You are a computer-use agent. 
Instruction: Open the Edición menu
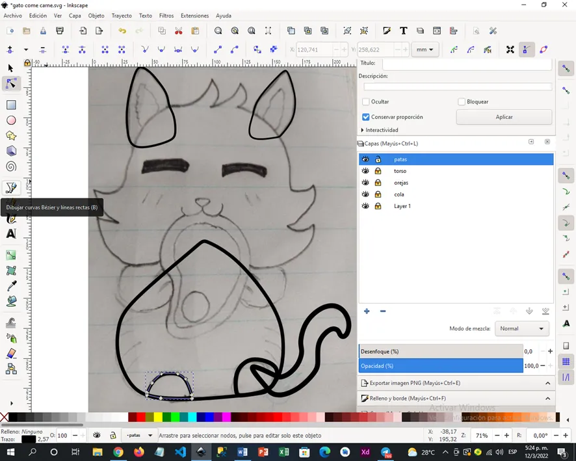click(x=38, y=16)
